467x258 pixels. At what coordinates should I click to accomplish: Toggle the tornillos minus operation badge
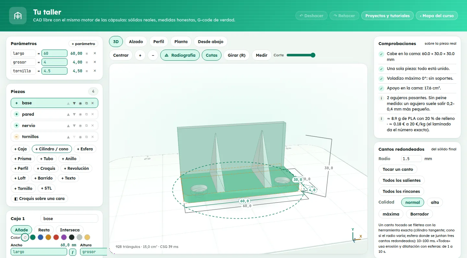pyautogui.click(x=17, y=137)
